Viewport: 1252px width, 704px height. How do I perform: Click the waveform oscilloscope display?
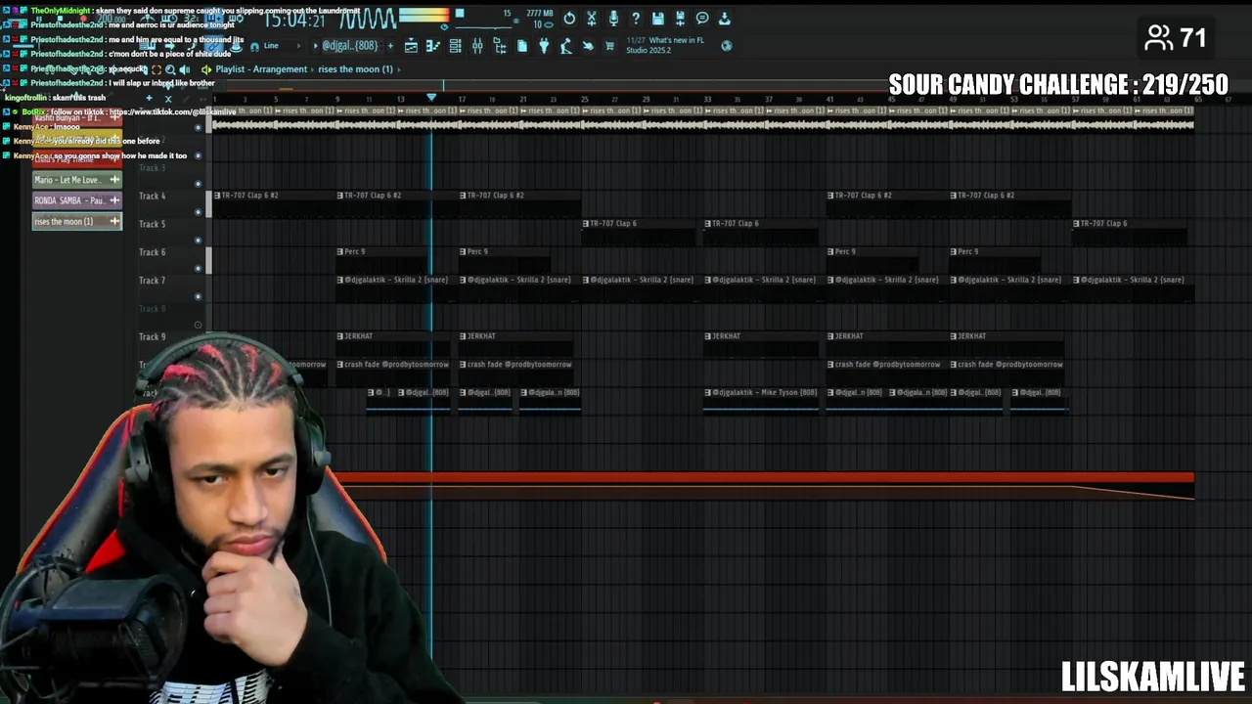pos(369,19)
